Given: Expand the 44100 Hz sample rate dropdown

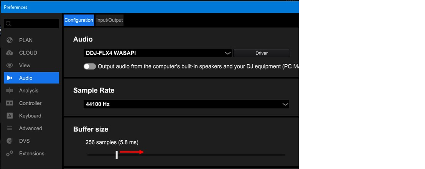Looking at the screenshot, I should pos(186,104).
